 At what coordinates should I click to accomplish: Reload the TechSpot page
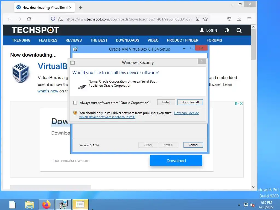pyautogui.click(x=29, y=19)
